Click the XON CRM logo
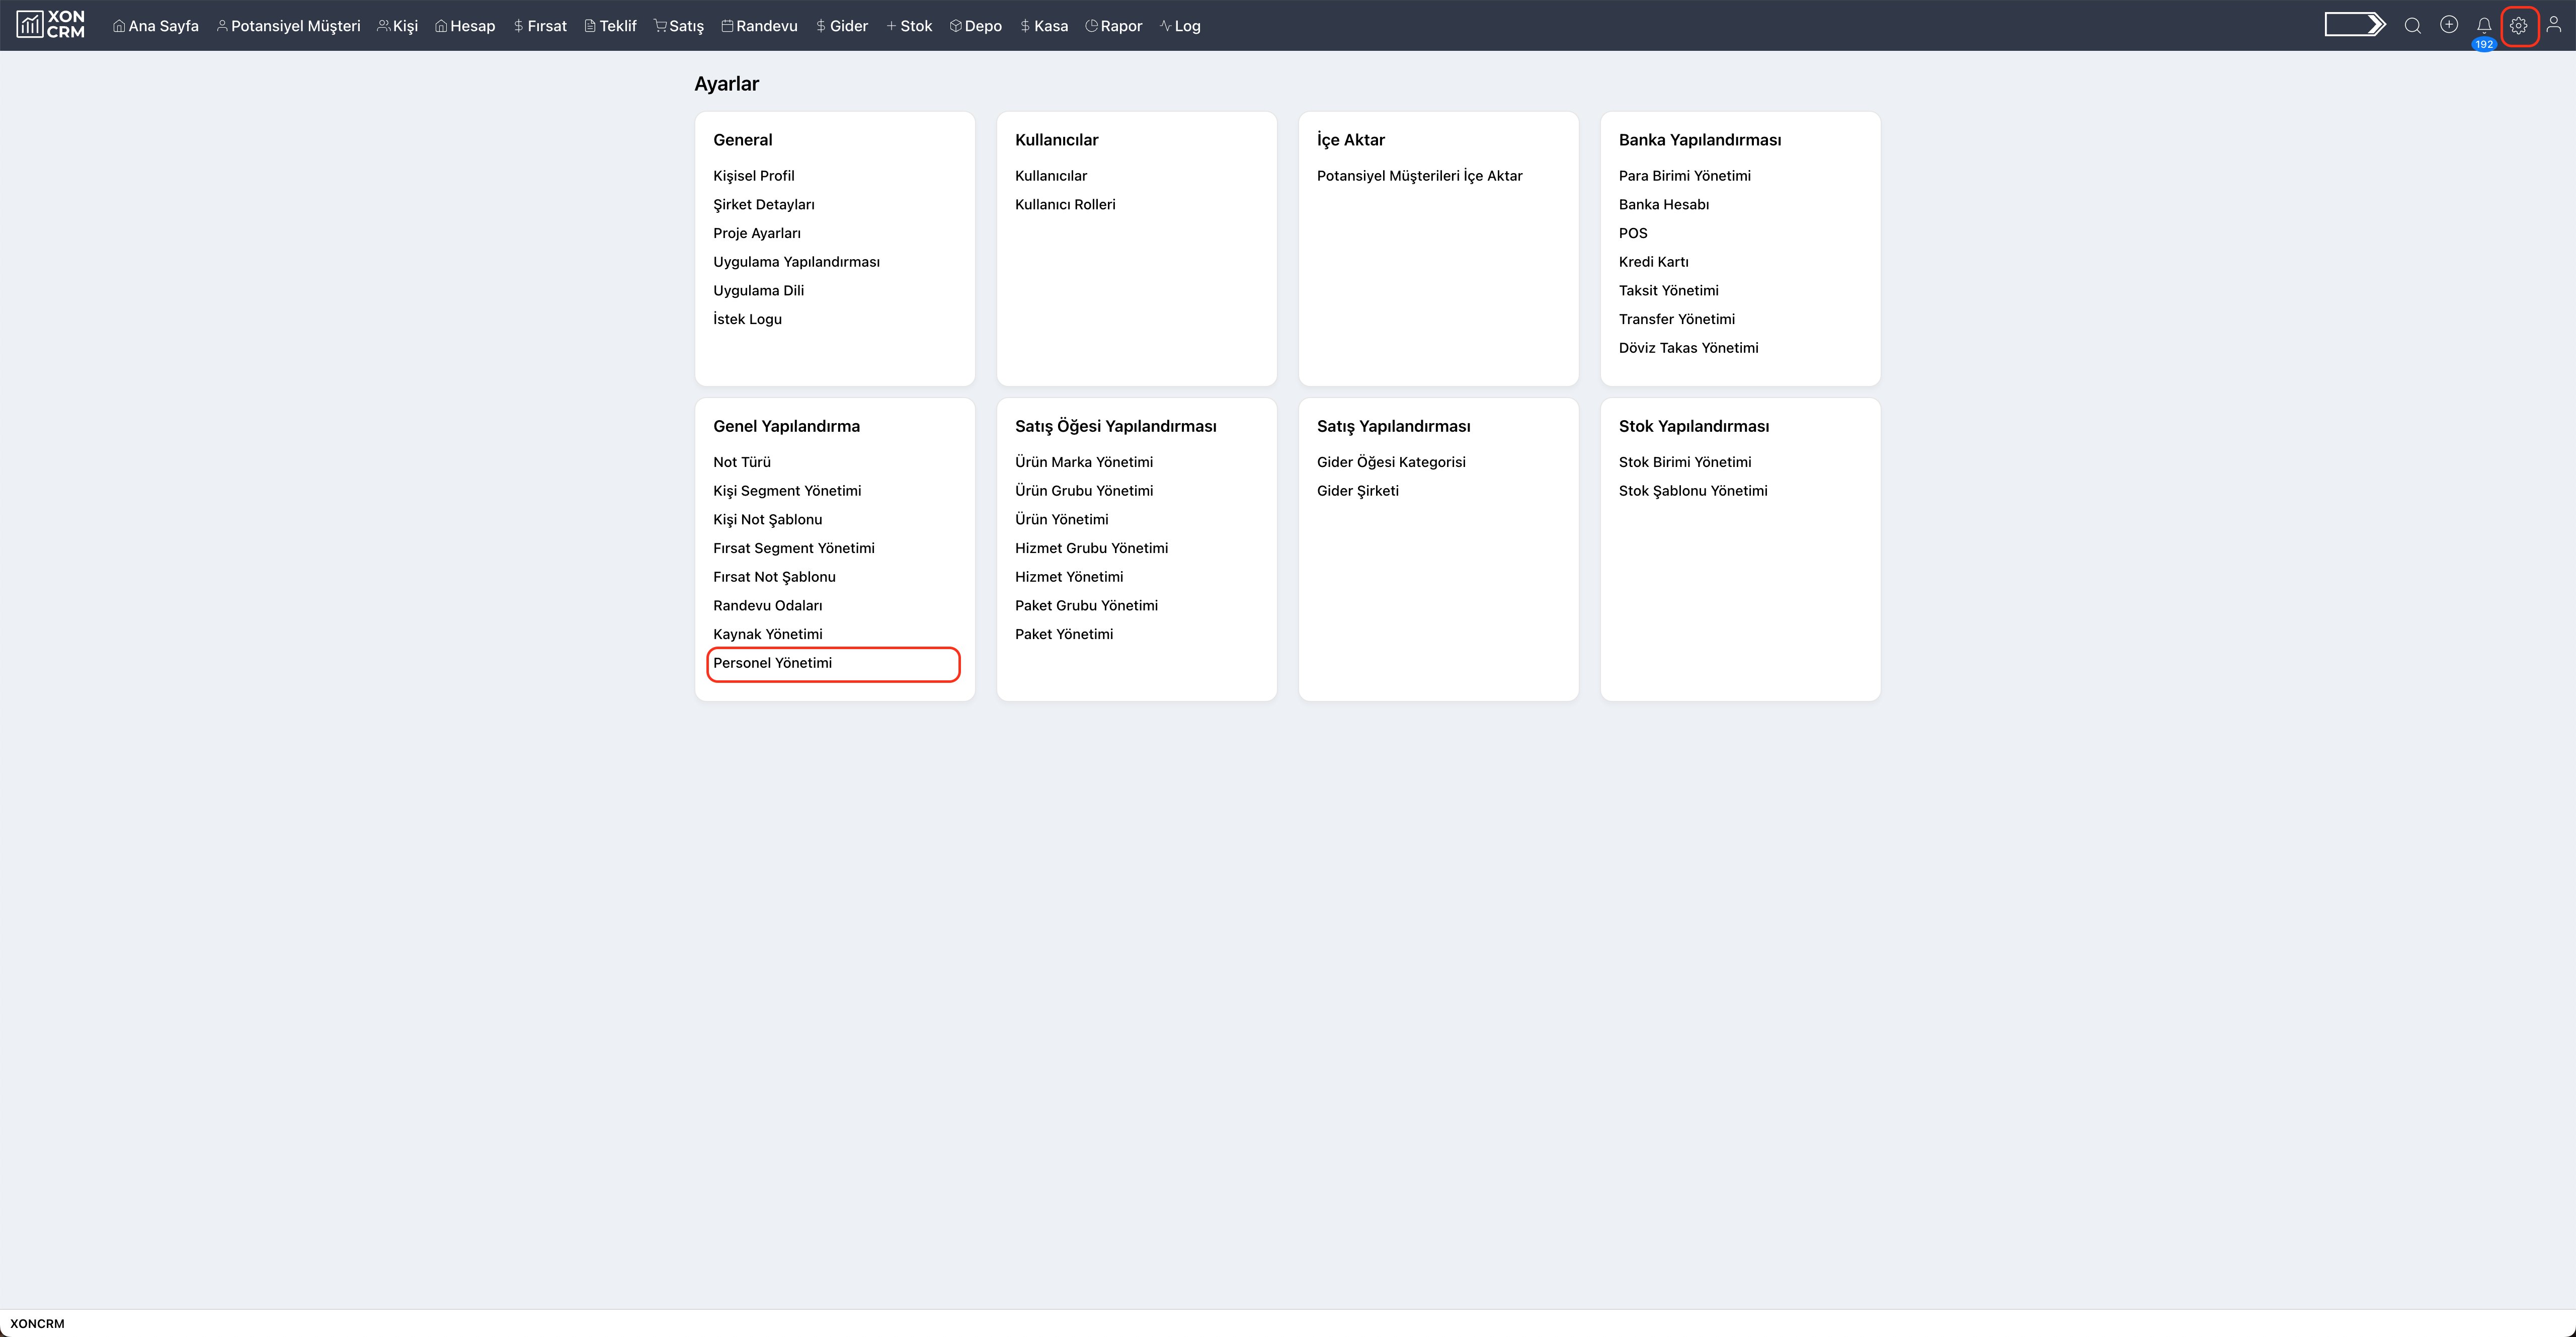2576x1337 pixels. point(50,25)
